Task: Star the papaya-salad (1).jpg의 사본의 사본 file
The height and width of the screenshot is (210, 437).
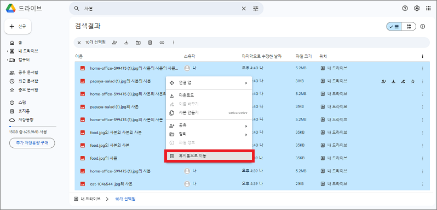Action: [x=413, y=81]
